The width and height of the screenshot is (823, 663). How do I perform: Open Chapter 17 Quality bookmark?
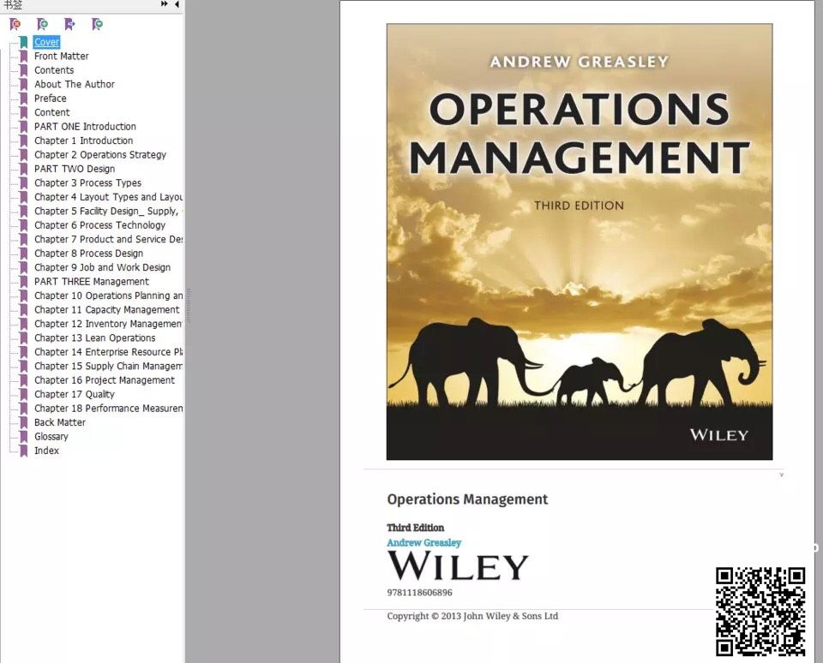74,395
